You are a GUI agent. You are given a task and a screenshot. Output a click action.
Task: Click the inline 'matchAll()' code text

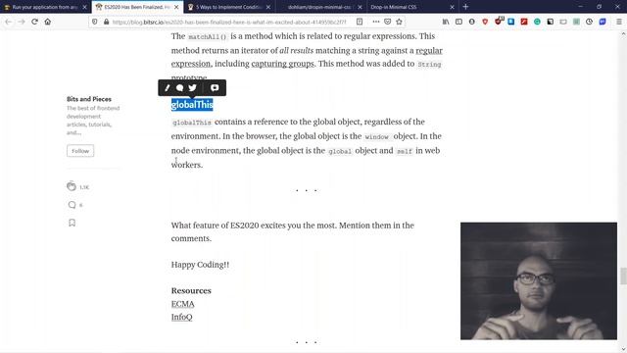207,37
